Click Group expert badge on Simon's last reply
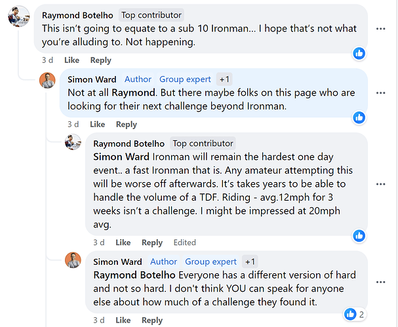Image resolution: width=398 pixels, height=327 pixels. coord(210,261)
